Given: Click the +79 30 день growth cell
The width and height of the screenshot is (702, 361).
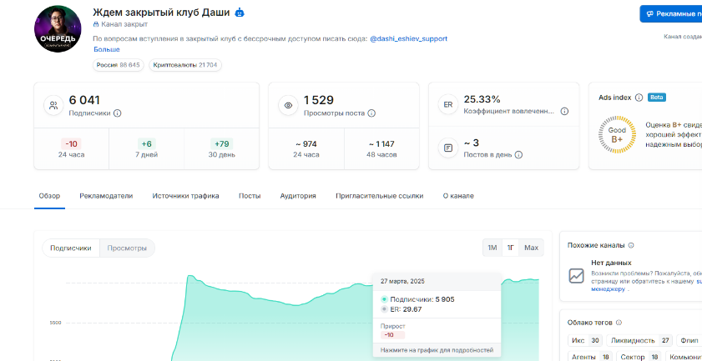Looking at the screenshot, I should pos(221,149).
